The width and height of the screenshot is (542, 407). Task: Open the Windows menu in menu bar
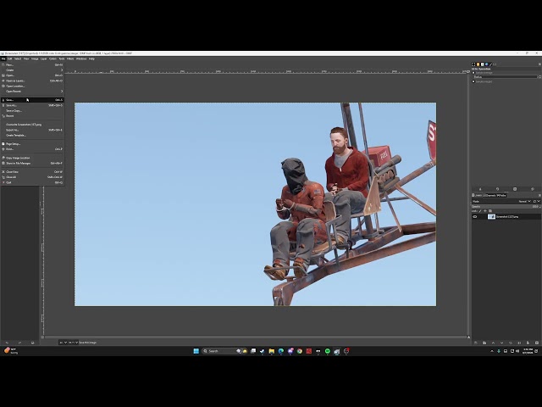(81, 59)
